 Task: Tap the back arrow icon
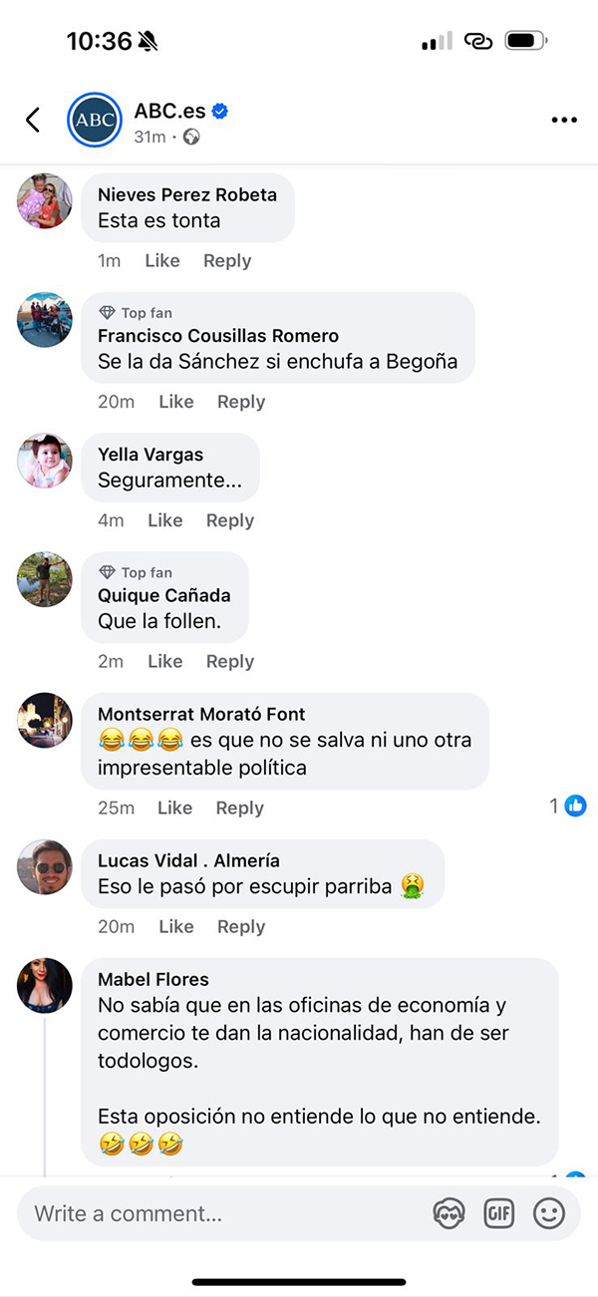point(33,121)
